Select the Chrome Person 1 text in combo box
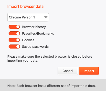106x91 pixels. 22,17
